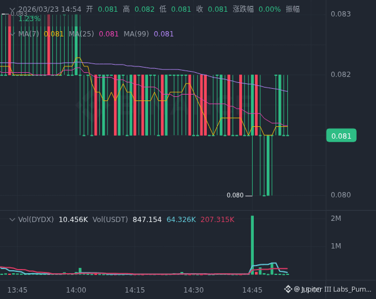The image size is (376, 299).
Task: Click the MA(99) label
Action: click(x=136, y=34)
